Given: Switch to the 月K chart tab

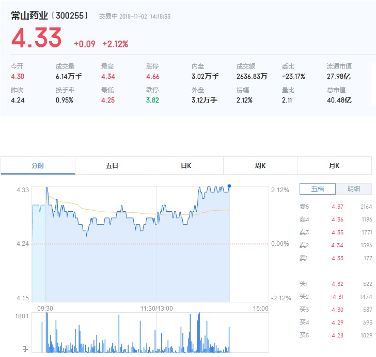Looking at the screenshot, I should tap(334, 165).
